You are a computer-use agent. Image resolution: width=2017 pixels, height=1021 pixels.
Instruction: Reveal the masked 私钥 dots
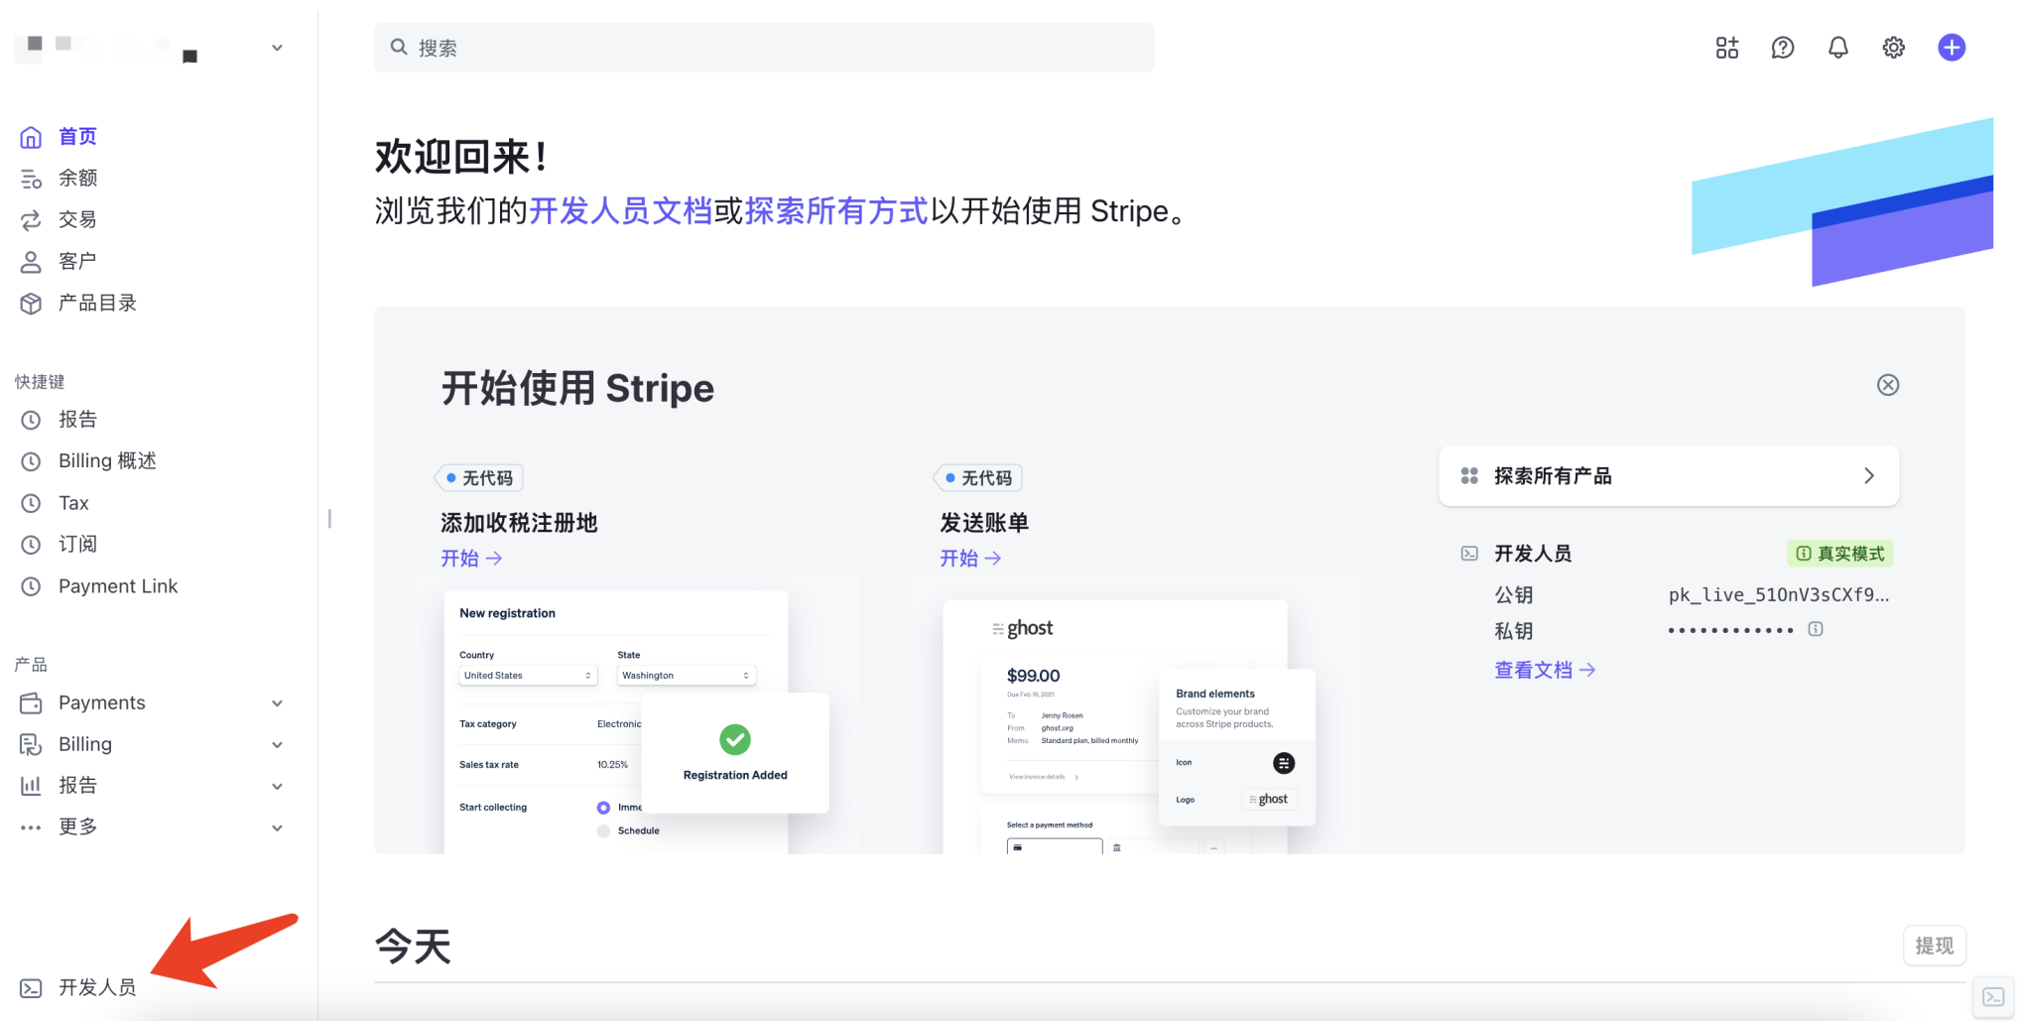tap(1730, 630)
